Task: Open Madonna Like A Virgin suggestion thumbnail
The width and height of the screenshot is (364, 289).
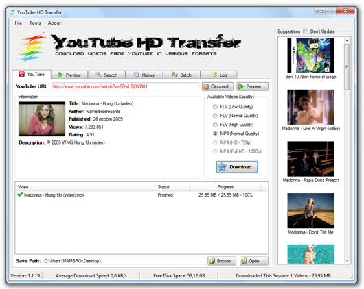Action: pyautogui.click(x=310, y=107)
